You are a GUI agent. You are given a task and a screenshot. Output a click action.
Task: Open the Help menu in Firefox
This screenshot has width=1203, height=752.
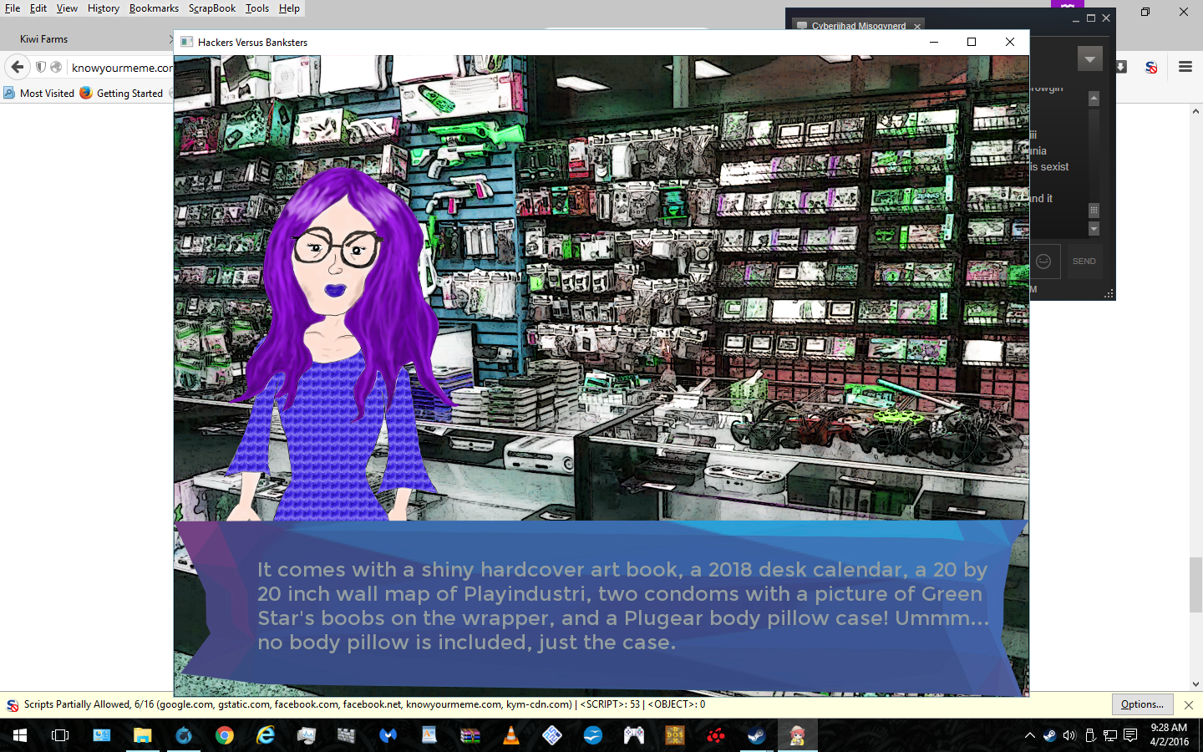tap(289, 8)
